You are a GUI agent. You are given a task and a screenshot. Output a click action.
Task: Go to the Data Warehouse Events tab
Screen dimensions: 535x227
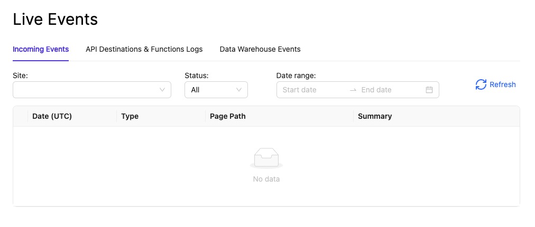[260, 49]
